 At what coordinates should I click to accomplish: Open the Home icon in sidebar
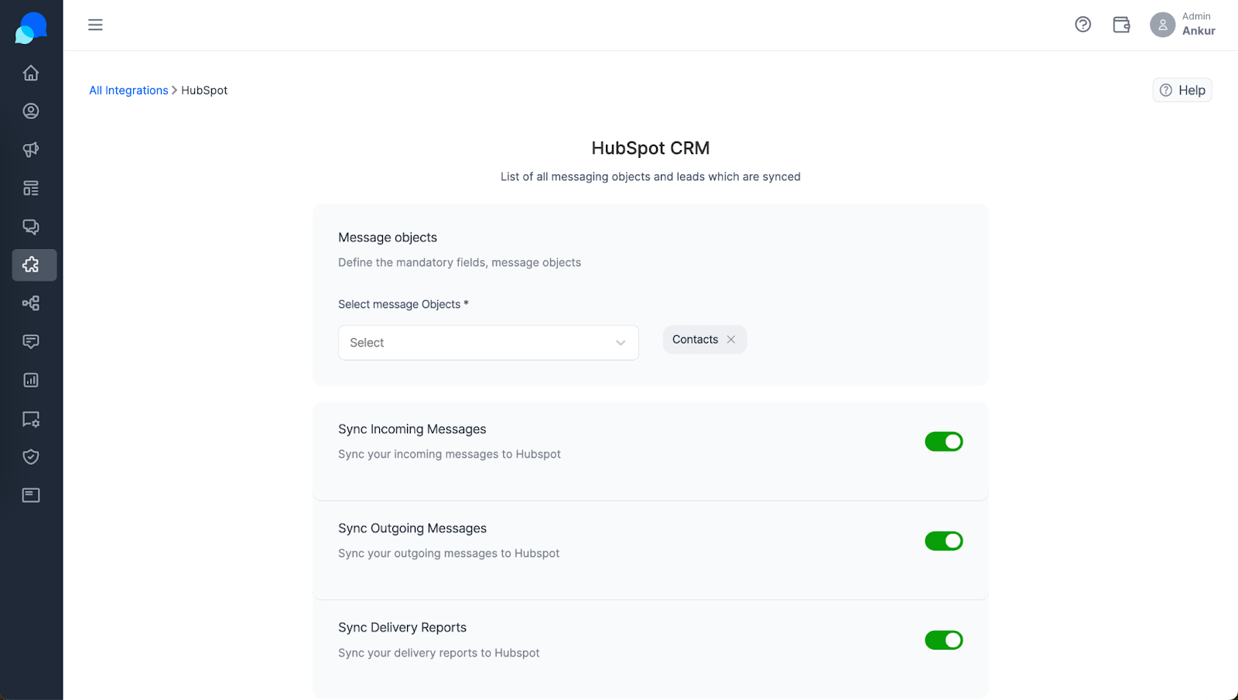(x=31, y=73)
